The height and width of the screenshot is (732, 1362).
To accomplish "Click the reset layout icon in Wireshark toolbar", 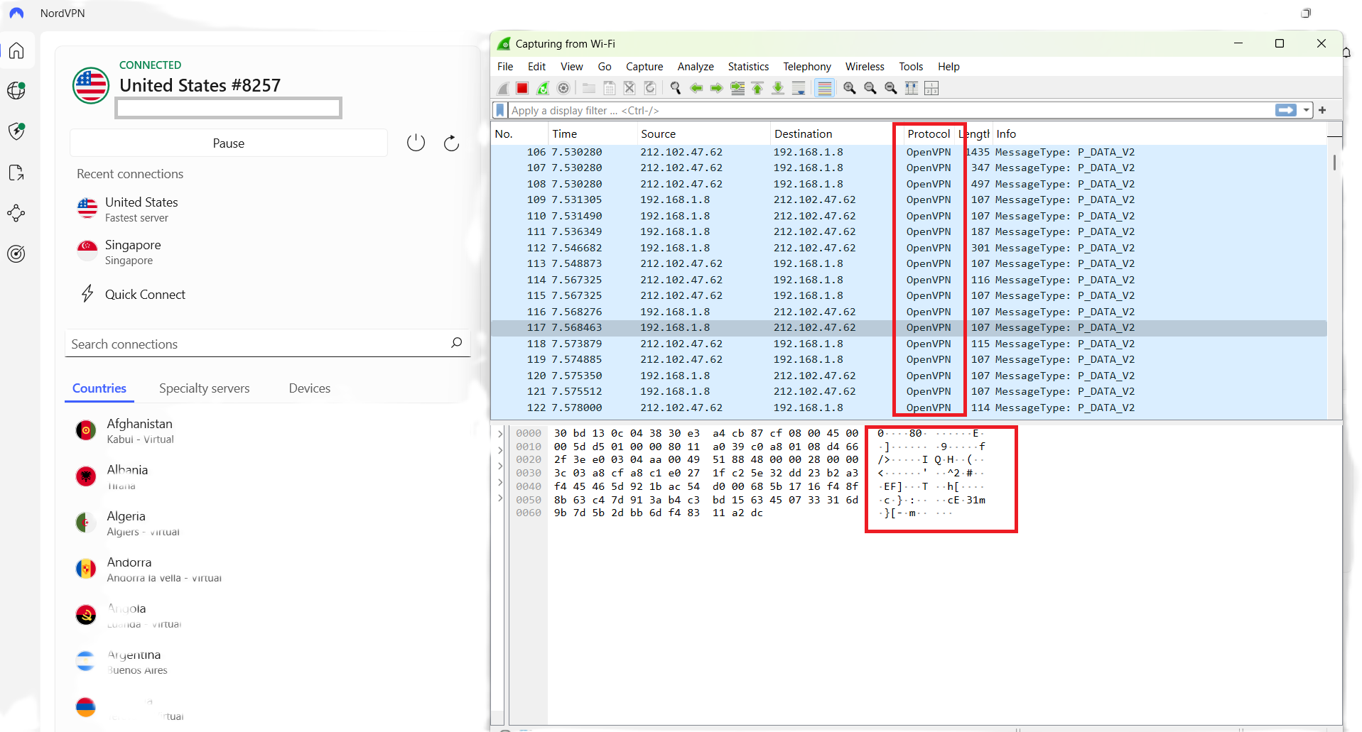I will click(932, 88).
